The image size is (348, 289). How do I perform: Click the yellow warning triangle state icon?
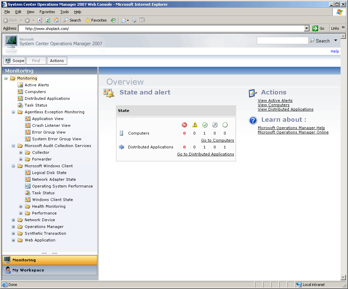point(195,125)
